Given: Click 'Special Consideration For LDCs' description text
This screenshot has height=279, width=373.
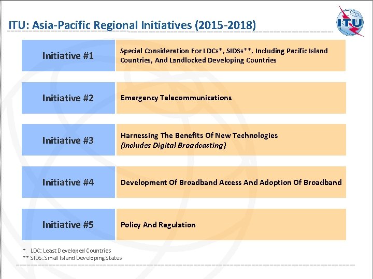Looking at the screenshot, I should pos(224,55).
